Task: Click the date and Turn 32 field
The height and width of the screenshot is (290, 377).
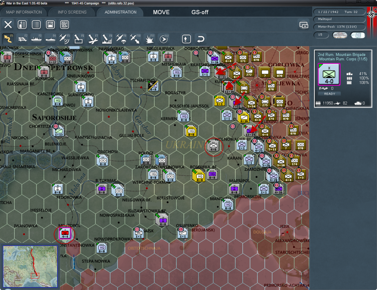Action: click(x=339, y=12)
